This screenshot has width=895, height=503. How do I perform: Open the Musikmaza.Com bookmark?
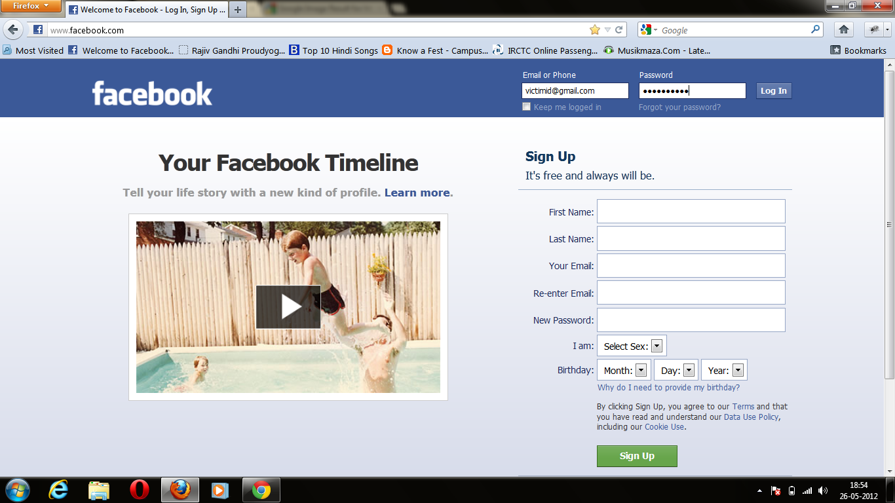click(657, 50)
